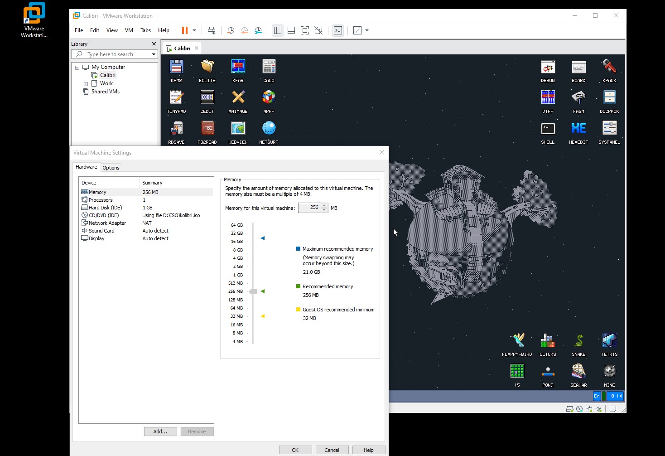Viewport: 665px width, 456px height.
Task: Launch the TETRIS game icon
Action: [609, 340]
